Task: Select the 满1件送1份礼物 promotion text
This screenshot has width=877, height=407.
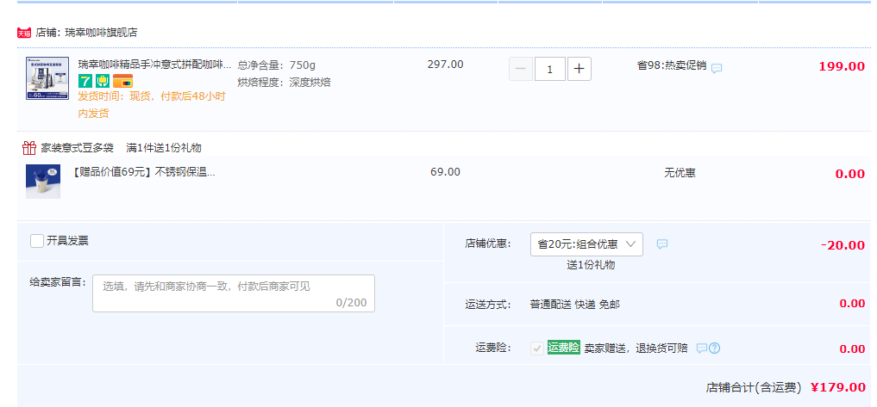Action: (x=164, y=148)
